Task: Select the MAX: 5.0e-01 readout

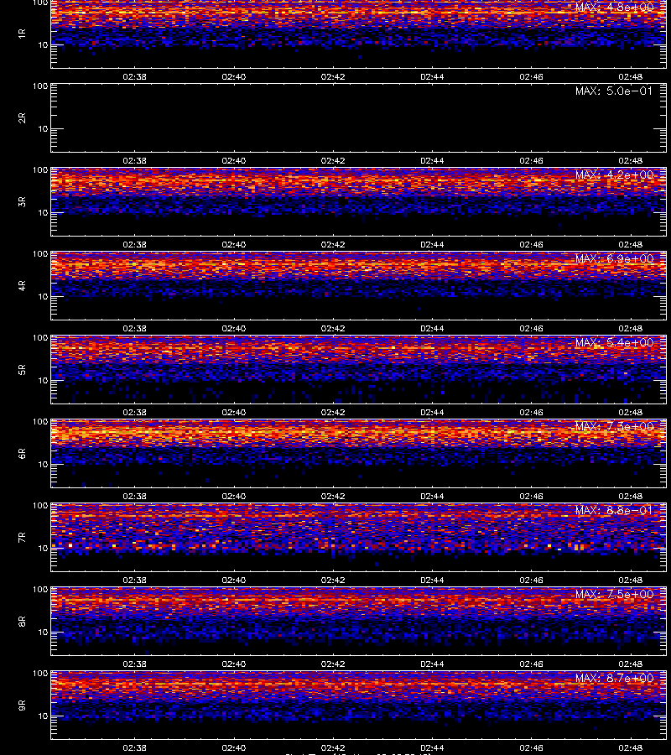Action: point(614,91)
